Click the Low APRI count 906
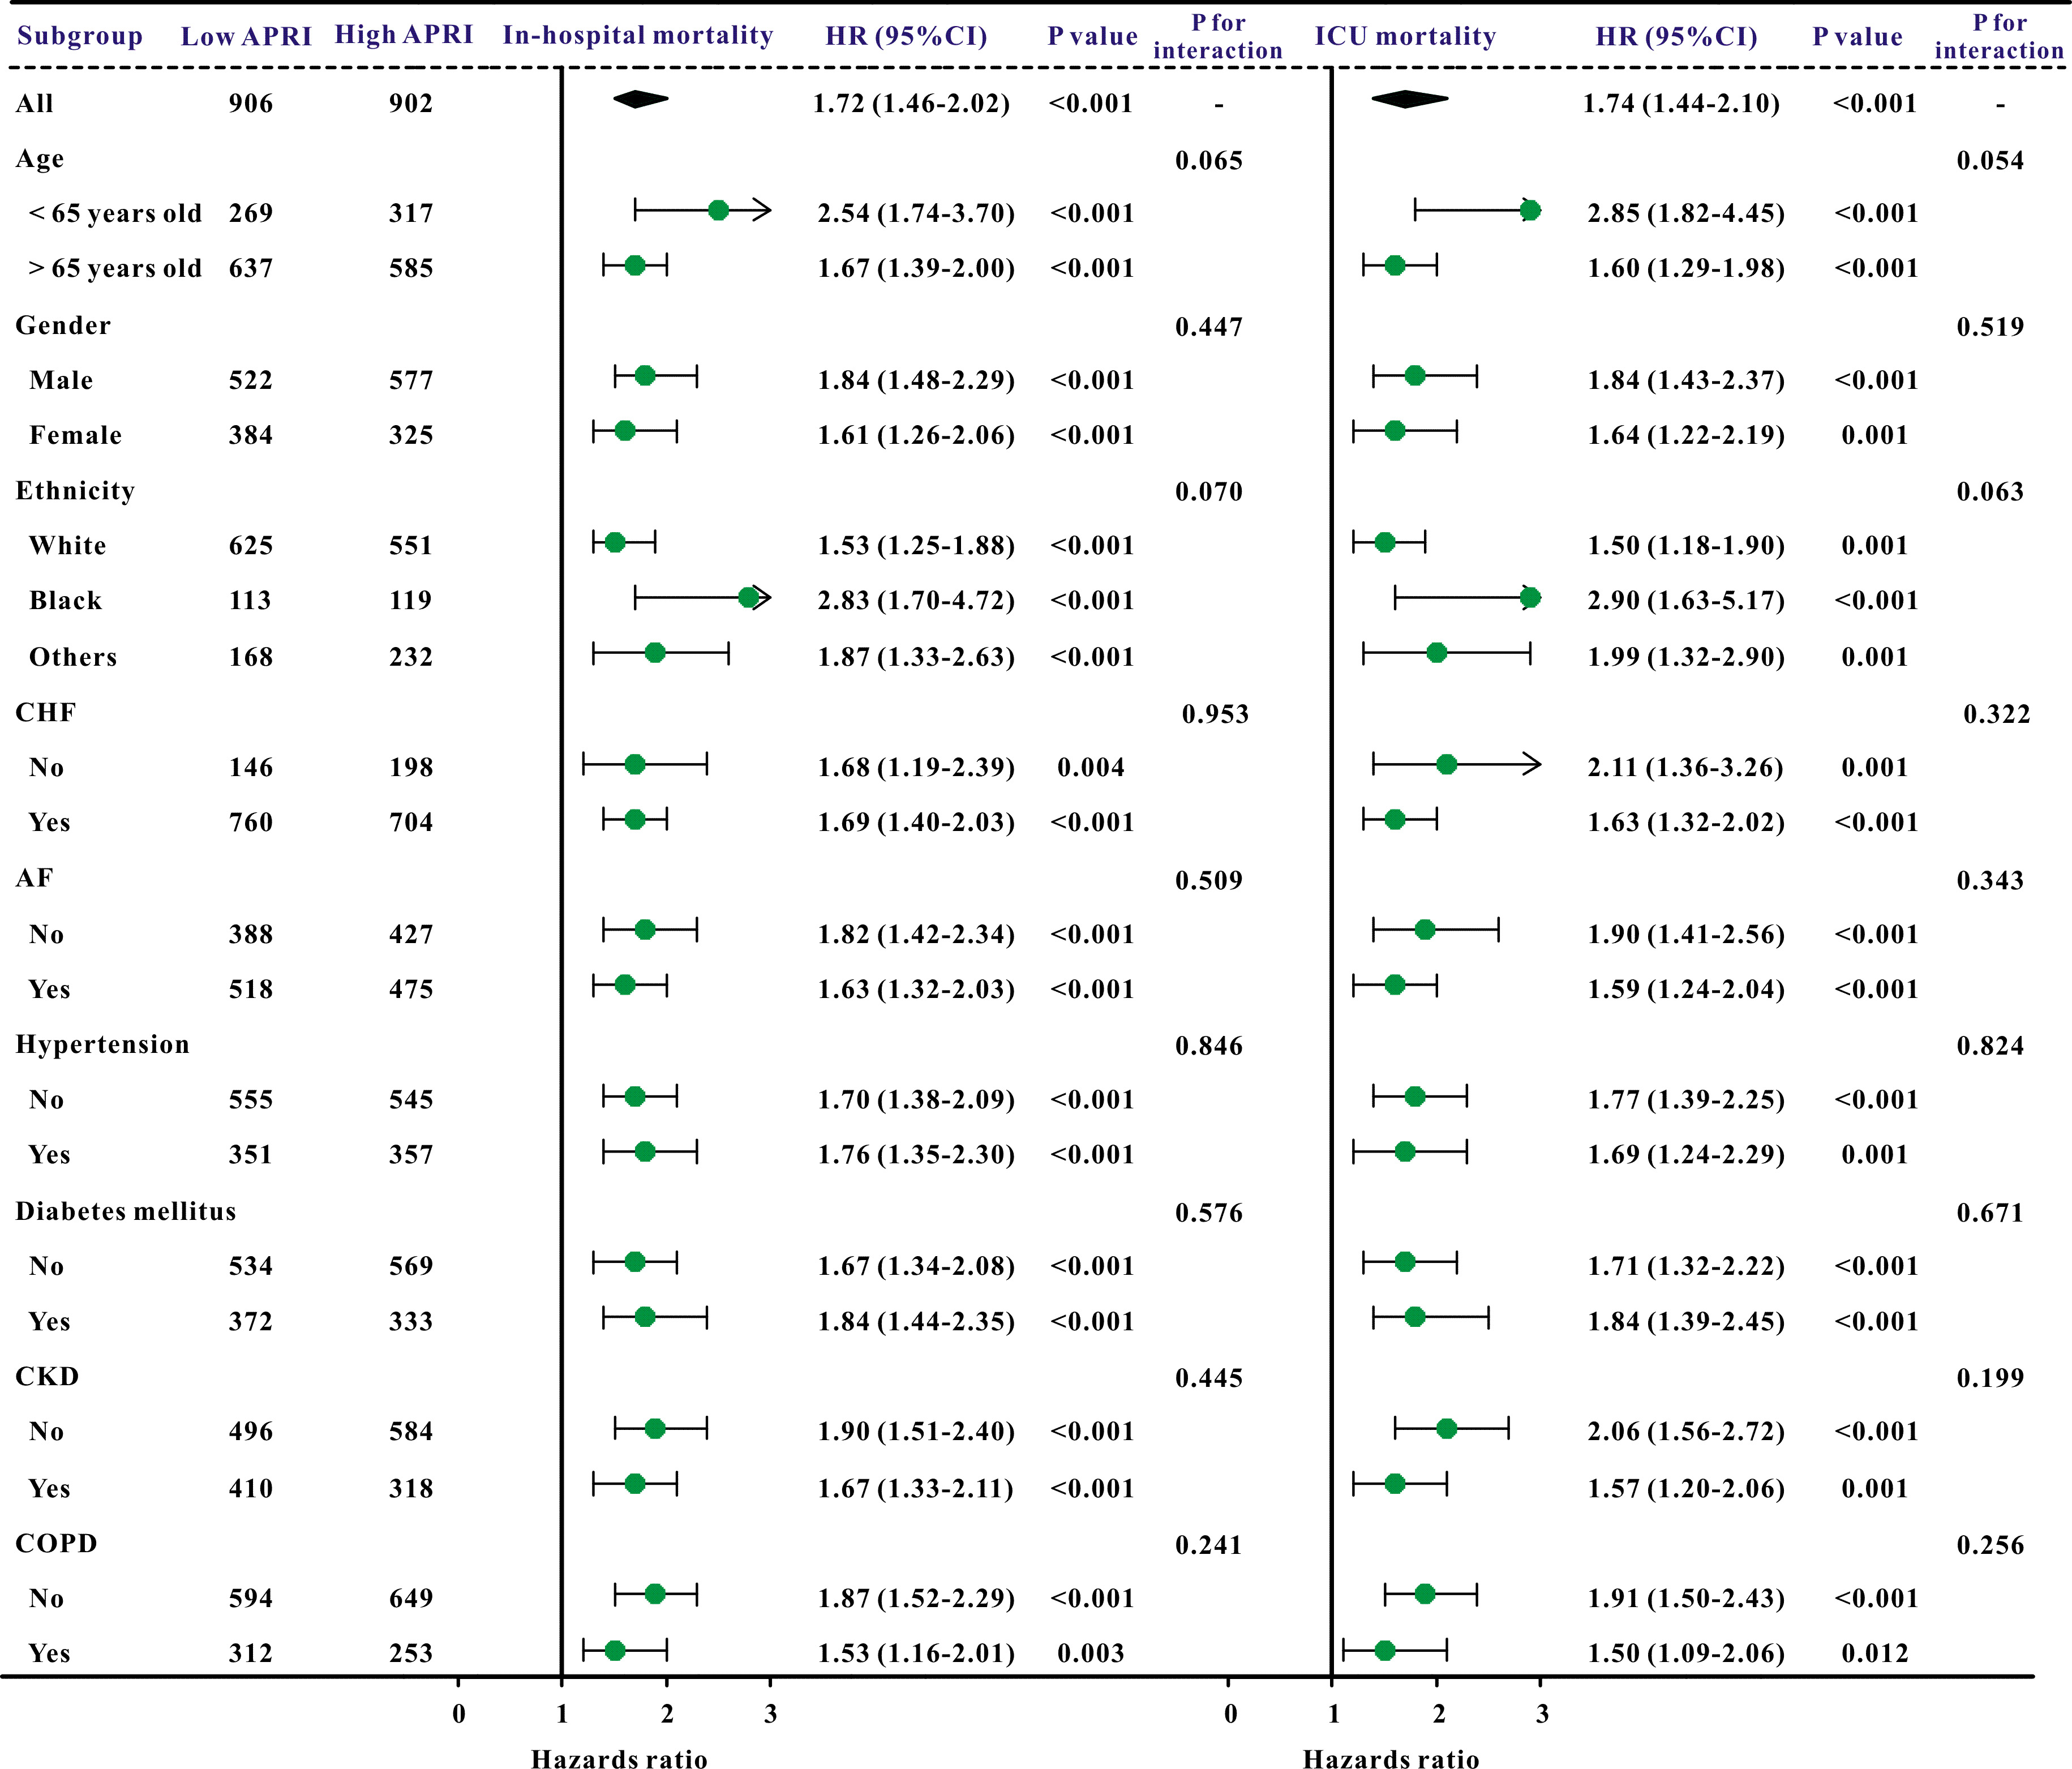 coord(250,104)
